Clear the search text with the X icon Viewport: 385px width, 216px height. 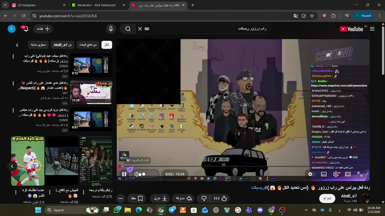click(140, 29)
